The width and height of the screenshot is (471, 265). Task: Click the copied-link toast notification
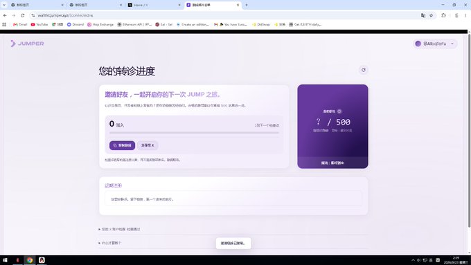pos(233,243)
